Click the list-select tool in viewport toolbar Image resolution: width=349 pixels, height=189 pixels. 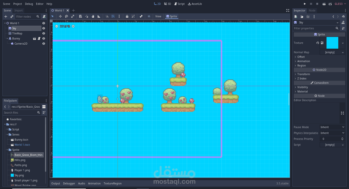point(80,16)
